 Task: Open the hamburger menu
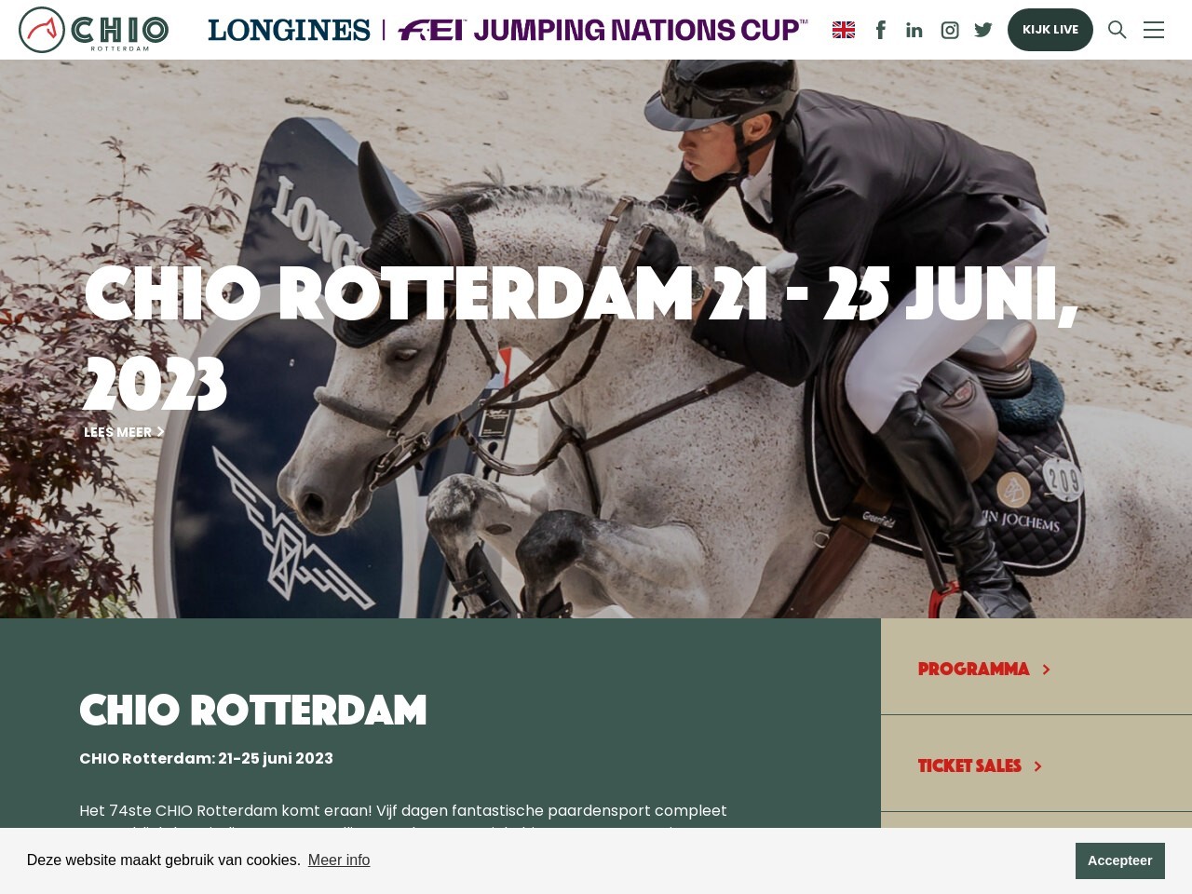tap(1154, 30)
